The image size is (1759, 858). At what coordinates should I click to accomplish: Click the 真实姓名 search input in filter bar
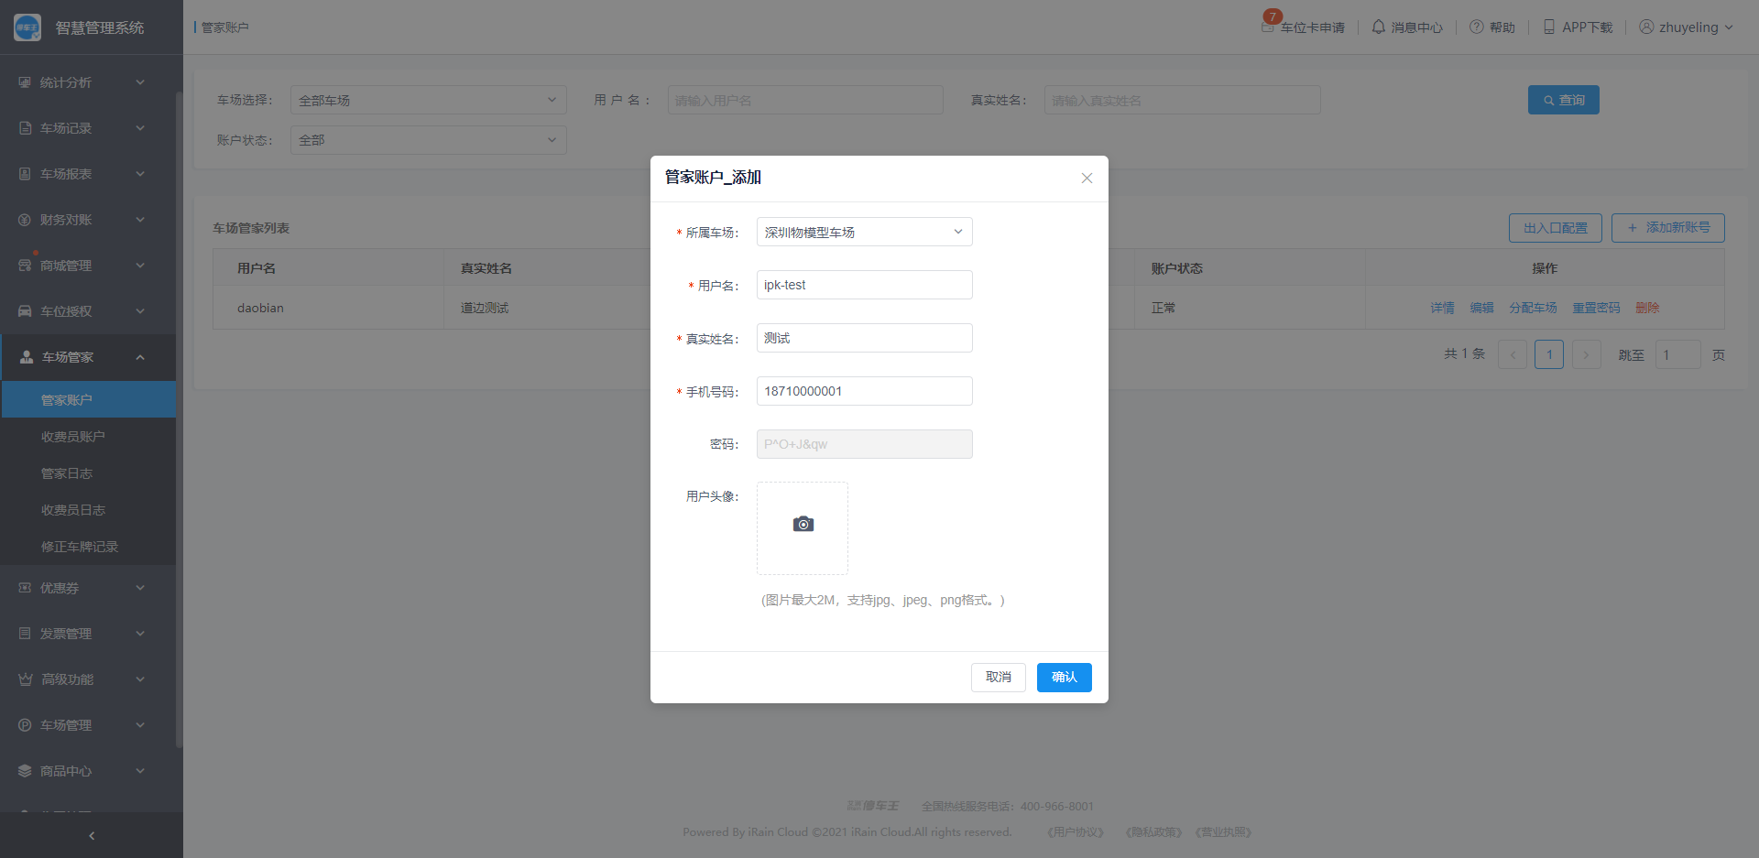(x=1182, y=100)
